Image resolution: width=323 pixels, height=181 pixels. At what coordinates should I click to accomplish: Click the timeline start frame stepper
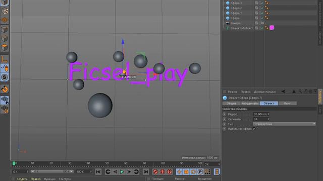click(27, 171)
